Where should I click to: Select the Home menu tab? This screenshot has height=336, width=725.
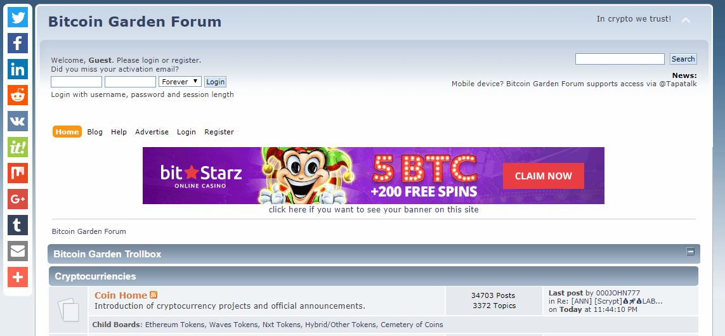pos(67,132)
